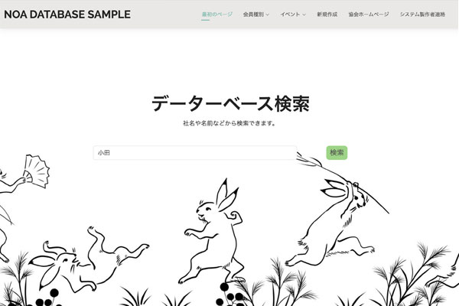
Task: Click the folding fan illustration
Action: click(x=36, y=171)
